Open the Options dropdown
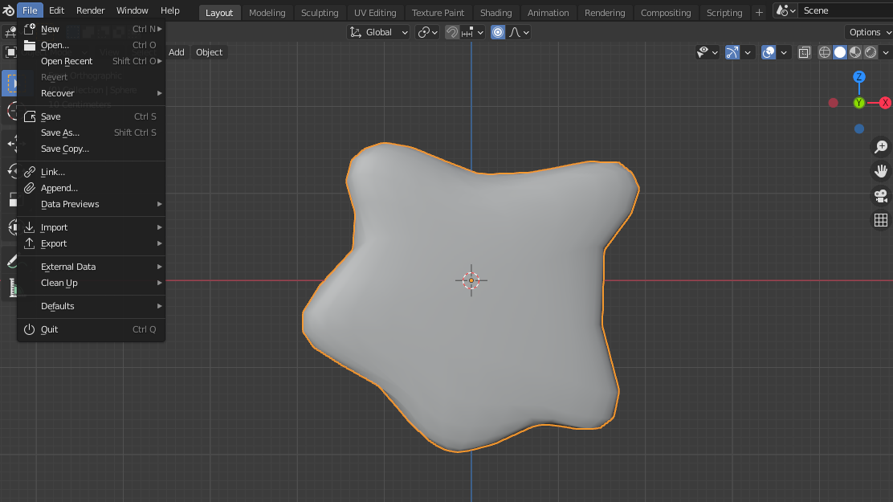Viewport: 893px width, 502px height. [x=868, y=32]
